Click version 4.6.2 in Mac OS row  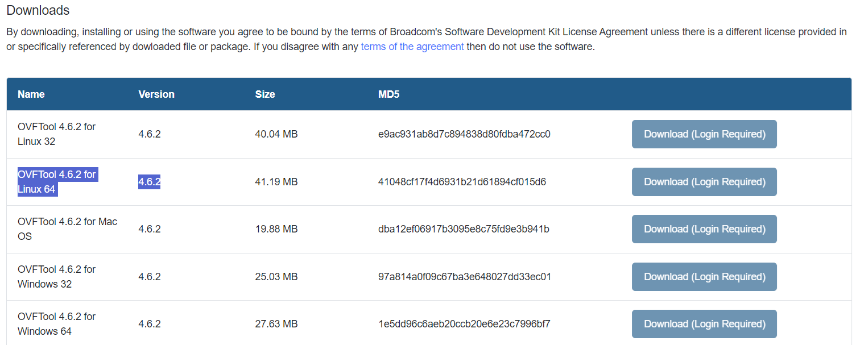[x=150, y=229]
